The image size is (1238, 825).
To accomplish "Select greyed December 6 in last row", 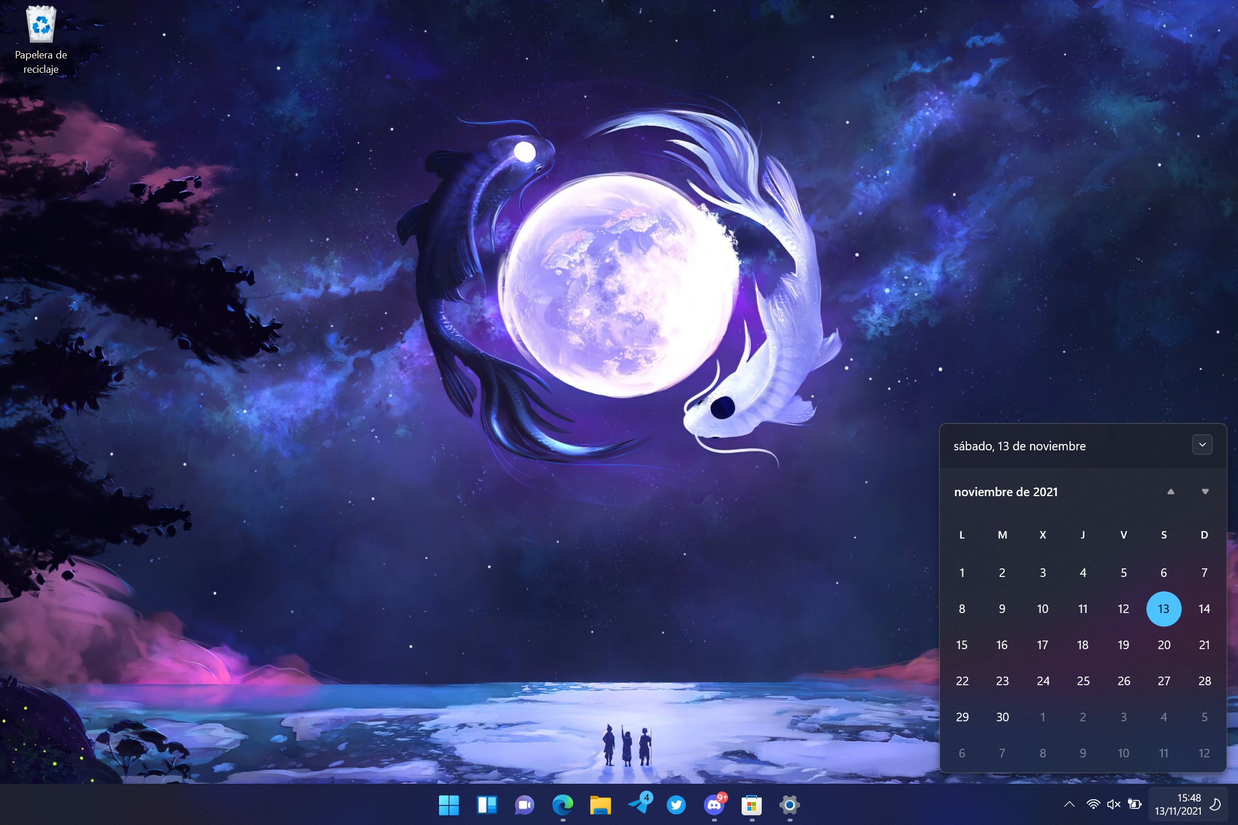I will 962,753.
